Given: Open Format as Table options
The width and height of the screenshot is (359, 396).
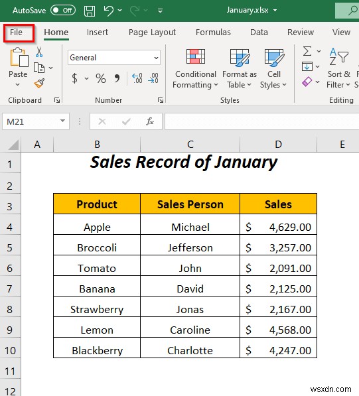Looking at the screenshot, I should click(240, 69).
